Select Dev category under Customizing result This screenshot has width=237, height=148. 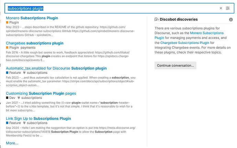[x=11, y=98]
